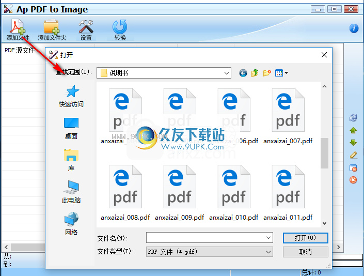The width and height of the screenshot is (364, 276).
Task: Minimize the Ap PDF to Image window
Action: 318,9
